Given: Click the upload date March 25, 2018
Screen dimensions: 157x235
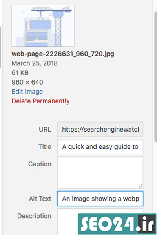Looking at the screenshot, I should point(35,63).
